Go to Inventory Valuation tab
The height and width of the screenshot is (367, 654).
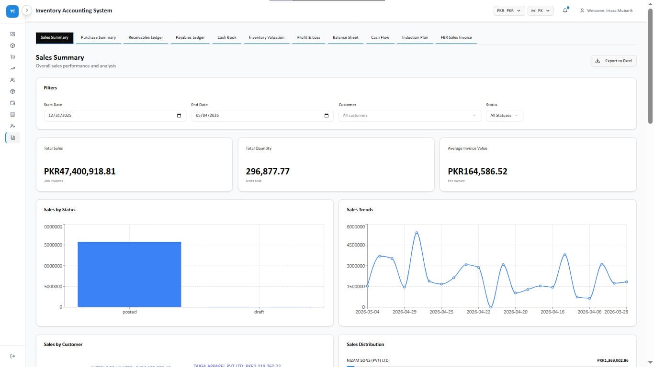click(x=267, y=37)
